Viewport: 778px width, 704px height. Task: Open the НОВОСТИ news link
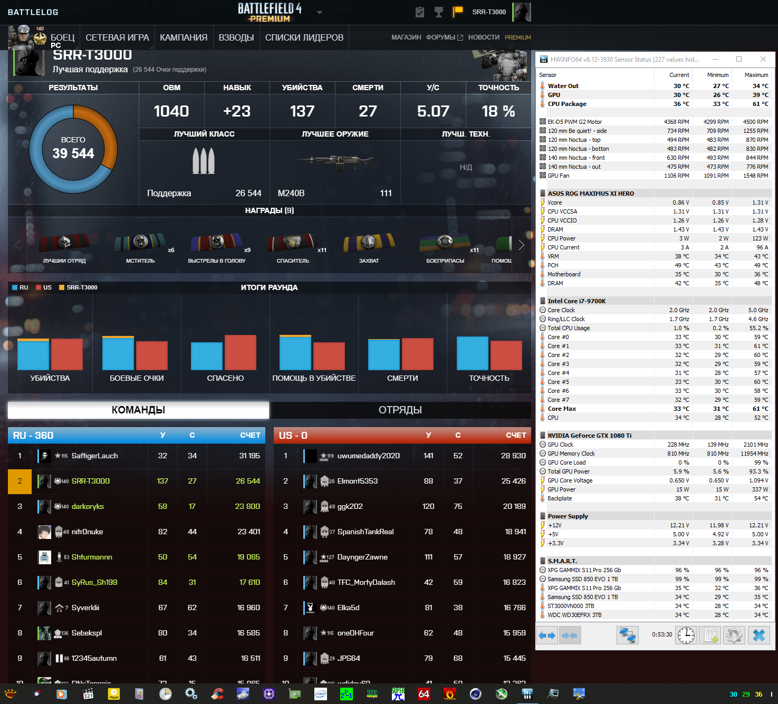484,37
